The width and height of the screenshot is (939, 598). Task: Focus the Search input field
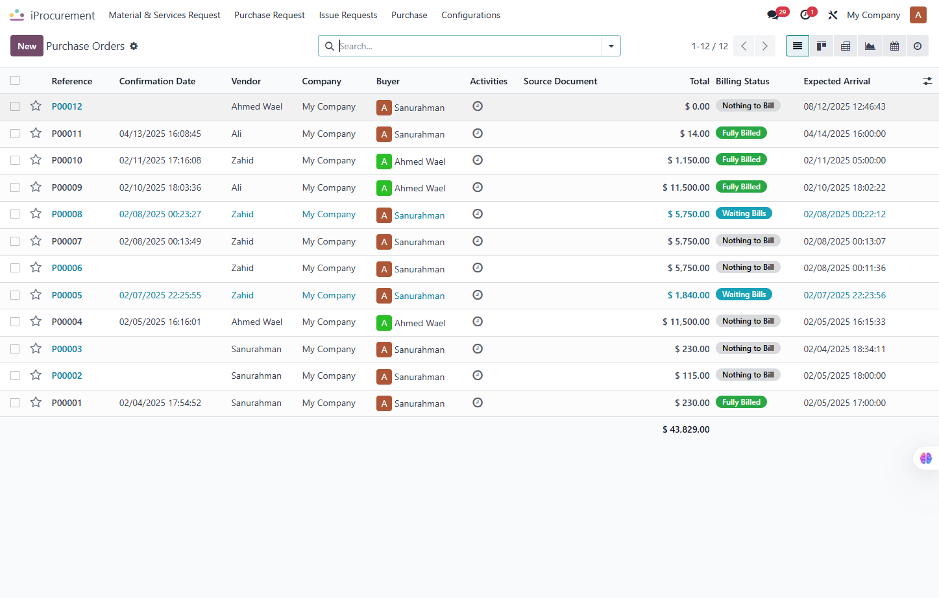click(469, 46)
